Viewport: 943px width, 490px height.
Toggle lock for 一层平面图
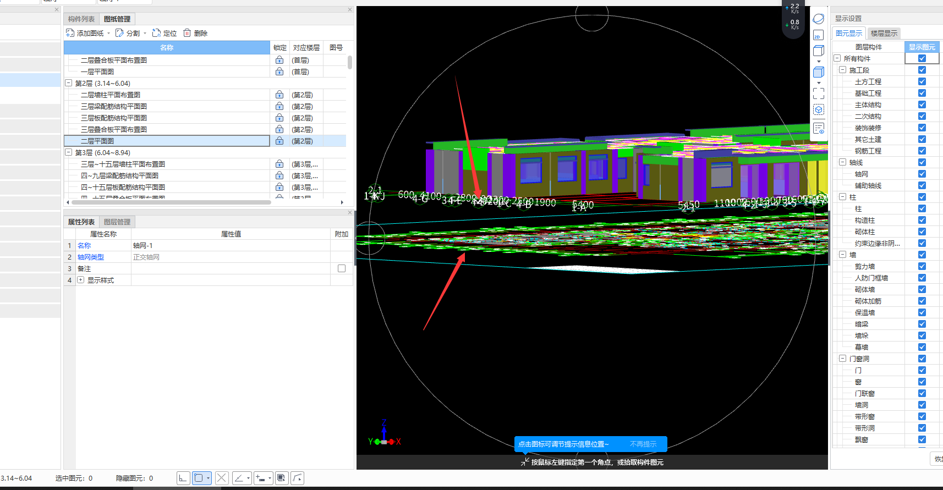tap(279, 71)
